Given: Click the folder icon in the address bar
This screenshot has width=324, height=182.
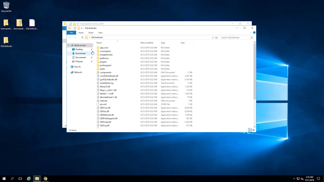Looking at the screenshot, I should pyautogui.click(x=87, y=37).
